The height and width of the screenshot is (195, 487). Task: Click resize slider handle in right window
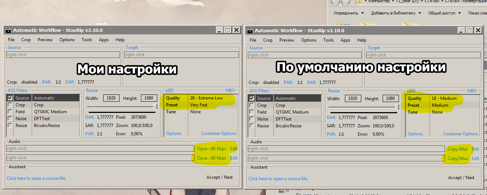tap(397, 107)
